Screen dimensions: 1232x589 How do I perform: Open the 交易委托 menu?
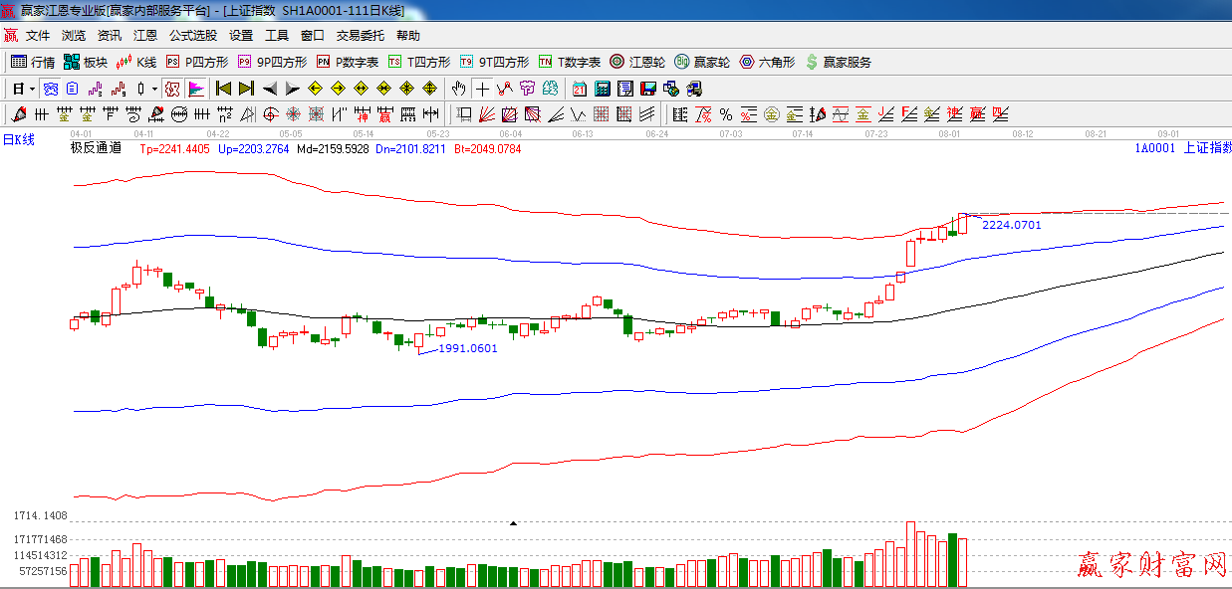tap(360, 36)
